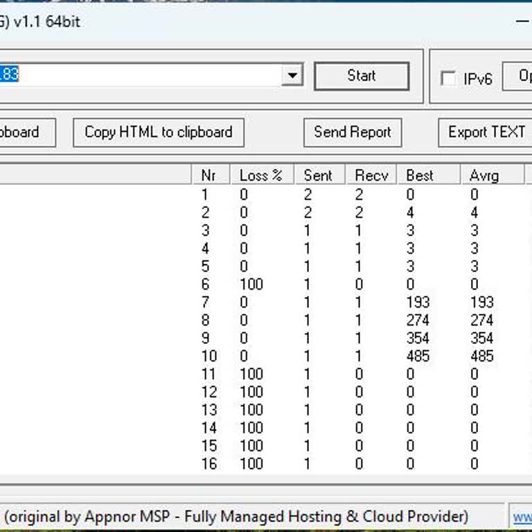The image size is (532, 532).
Task: Select hop number 4 in Nr column
Action: point(205,249)
